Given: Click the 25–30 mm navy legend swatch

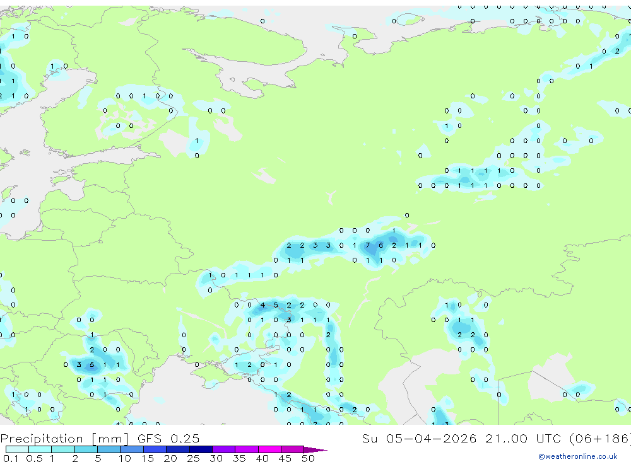Looking at the screenshot, I should point(201,449).
